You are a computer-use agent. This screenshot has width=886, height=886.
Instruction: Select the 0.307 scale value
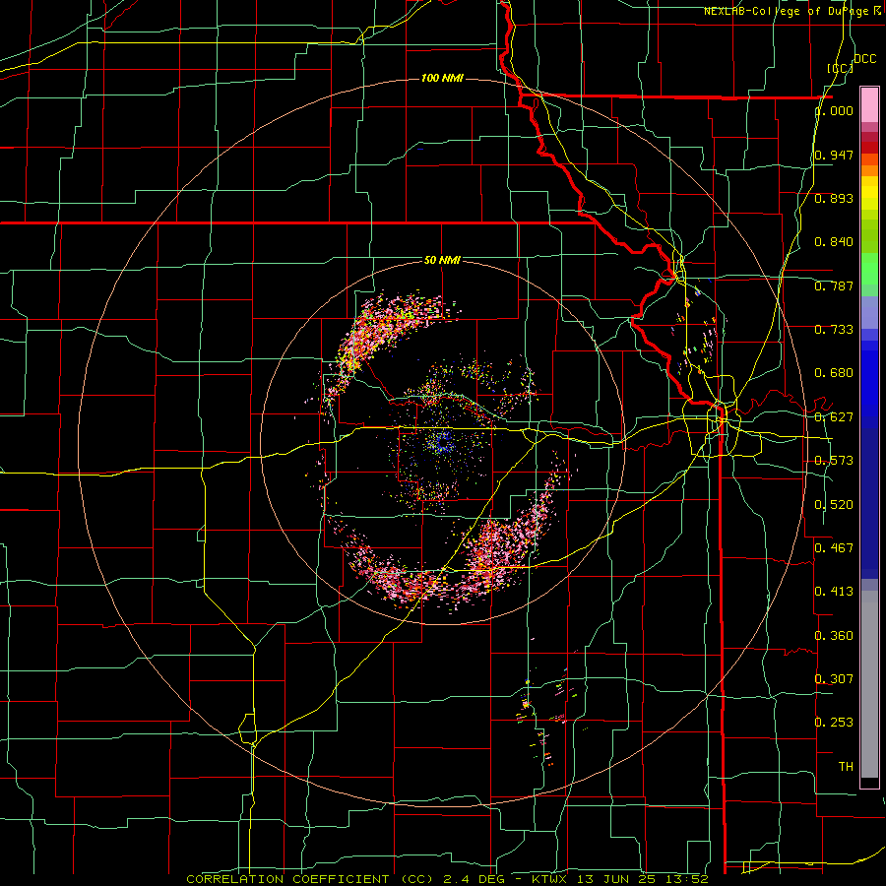coord(835,679)
